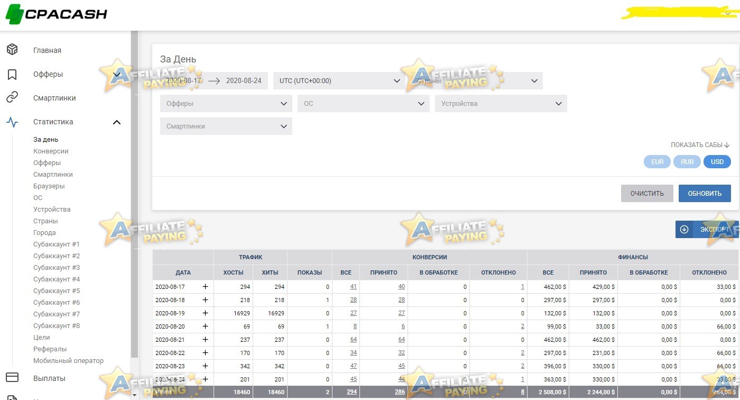This screenshot has width=740, height=400.
Task: Open total conversions link 294
Action: click(x=351, y=392)
